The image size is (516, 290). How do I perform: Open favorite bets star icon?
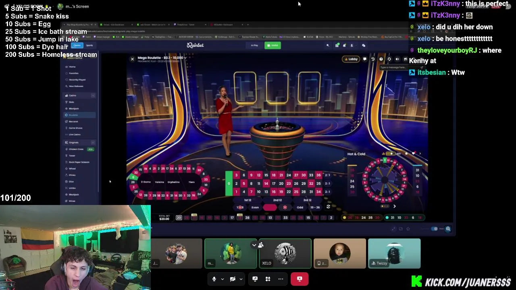pyautogui.click(x=406, y=153)
